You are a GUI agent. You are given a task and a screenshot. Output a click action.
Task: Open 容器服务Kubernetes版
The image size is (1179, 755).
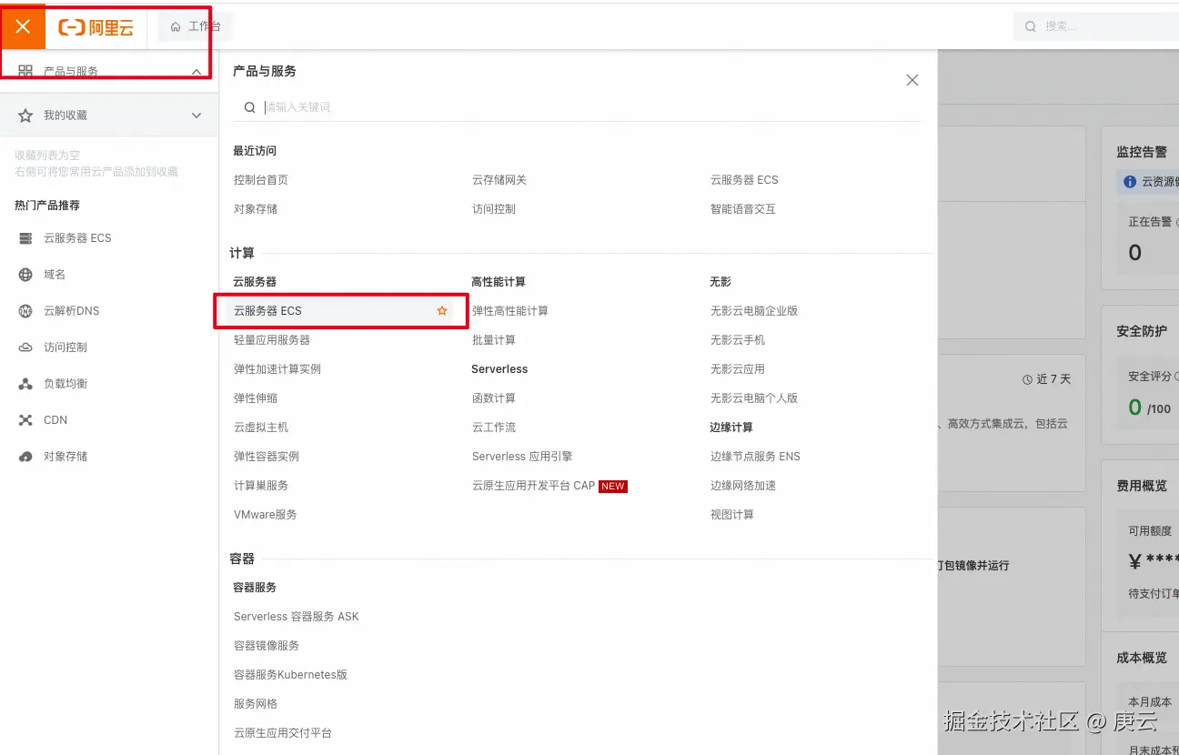pyautogui.click(x=291, y=675)
